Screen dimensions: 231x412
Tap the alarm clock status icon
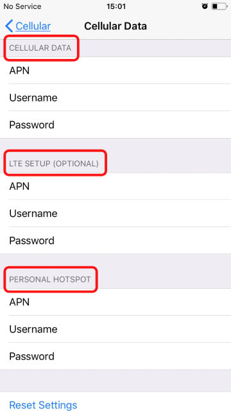coord(205,6)
